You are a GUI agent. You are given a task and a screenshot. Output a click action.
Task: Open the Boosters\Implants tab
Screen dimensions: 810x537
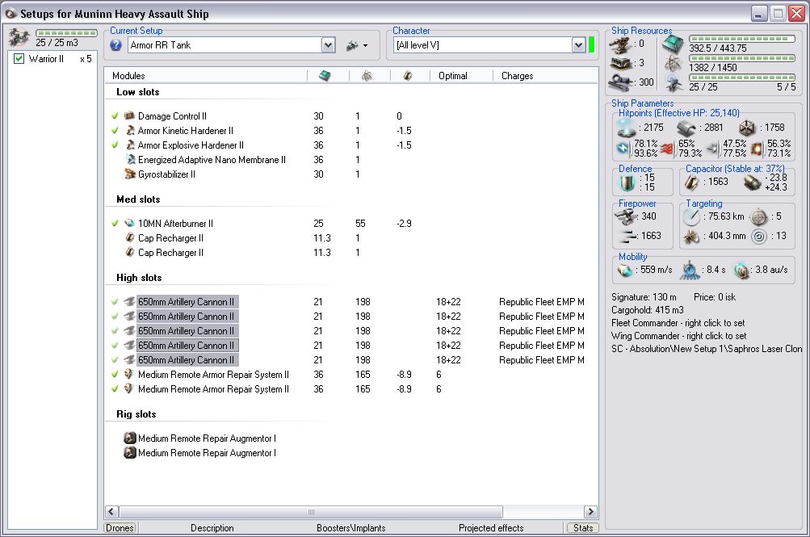click(x=350, y=527)
